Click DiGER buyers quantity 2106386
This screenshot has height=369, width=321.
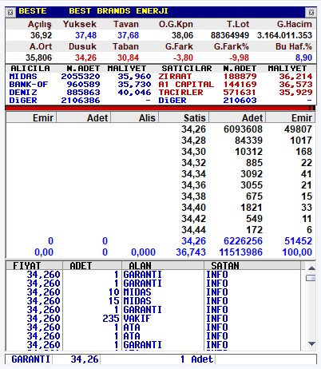[81, 101]
